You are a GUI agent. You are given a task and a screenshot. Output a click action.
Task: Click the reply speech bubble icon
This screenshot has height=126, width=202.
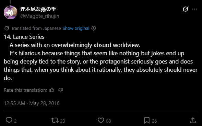point(9,120)
